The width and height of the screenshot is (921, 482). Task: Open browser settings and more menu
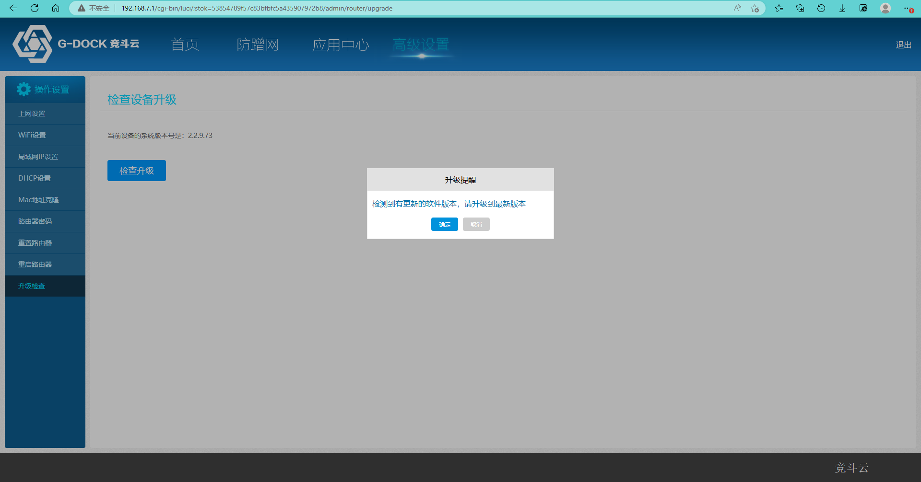click(908, 8)
